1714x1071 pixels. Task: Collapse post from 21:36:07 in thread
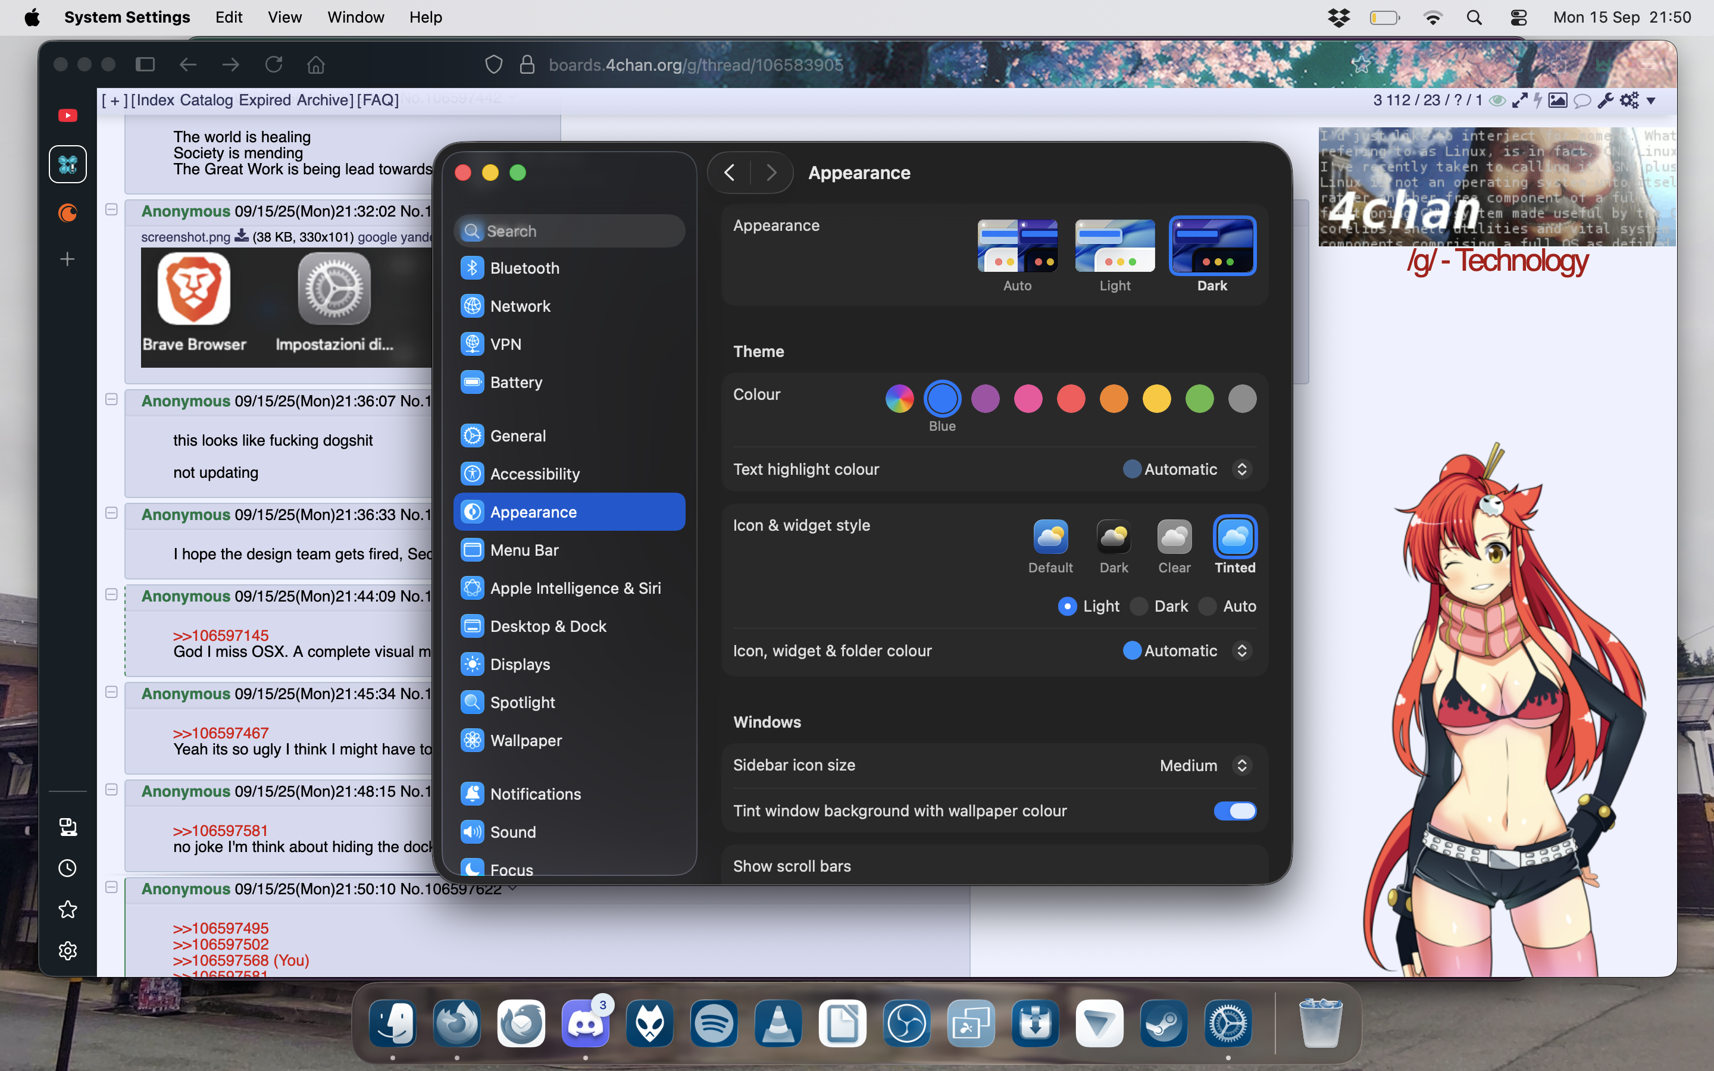(x=111, y=399)
